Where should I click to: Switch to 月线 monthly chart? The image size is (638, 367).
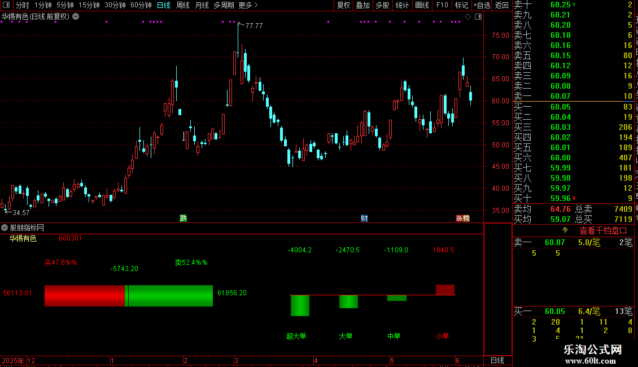[202, 5]
